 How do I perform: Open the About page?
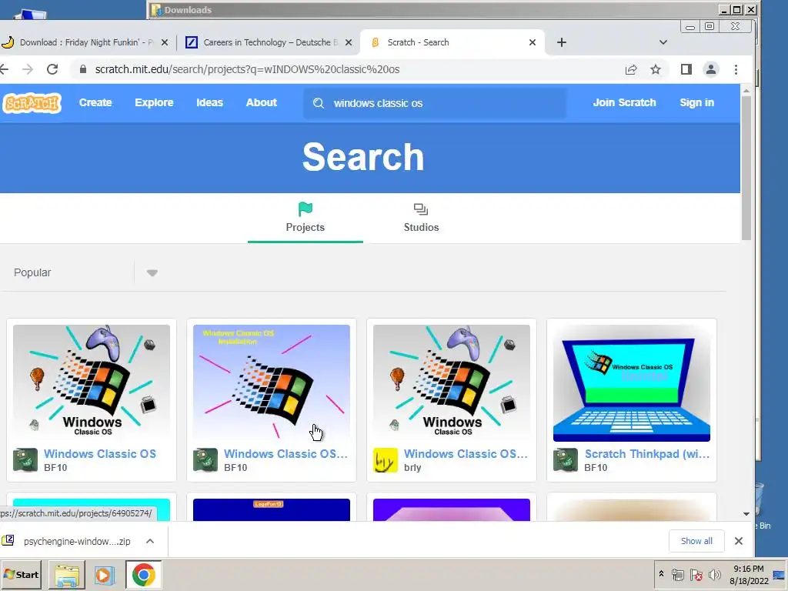tap(262, 102)
